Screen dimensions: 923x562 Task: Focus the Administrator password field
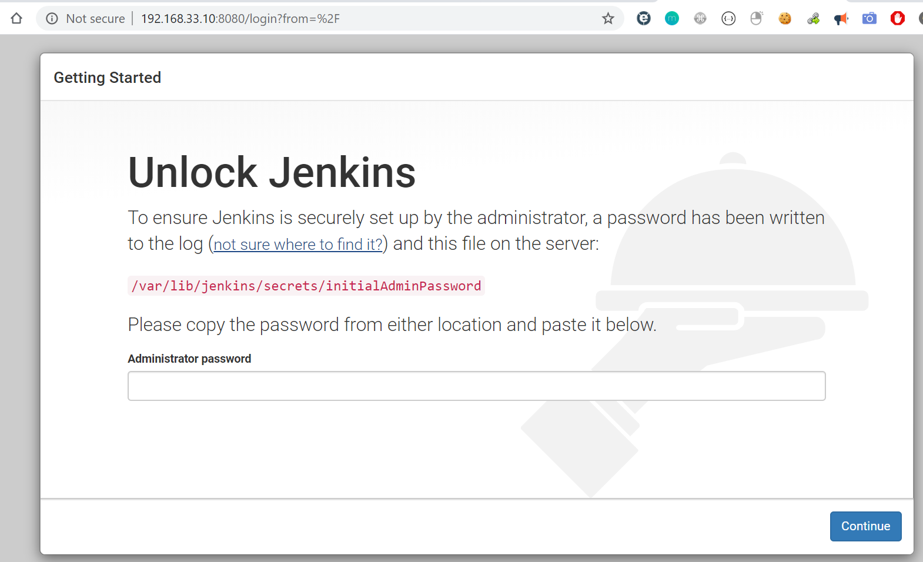476,386
